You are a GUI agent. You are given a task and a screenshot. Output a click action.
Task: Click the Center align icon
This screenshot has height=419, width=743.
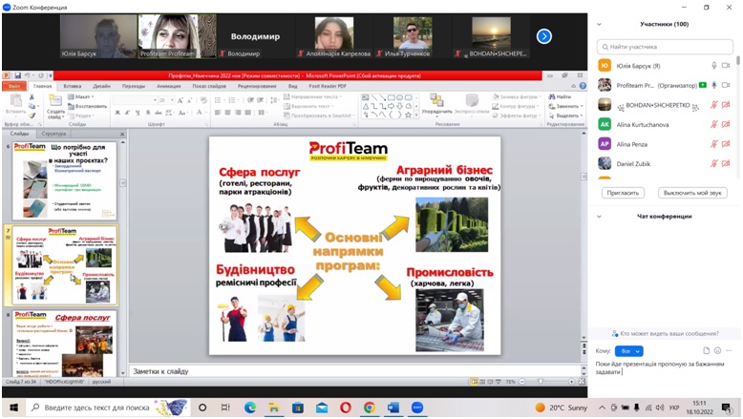click(227, 113)
